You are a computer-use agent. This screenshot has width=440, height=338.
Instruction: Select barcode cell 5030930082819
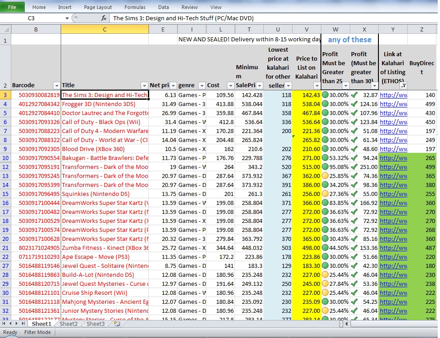[x=36, y=95]
